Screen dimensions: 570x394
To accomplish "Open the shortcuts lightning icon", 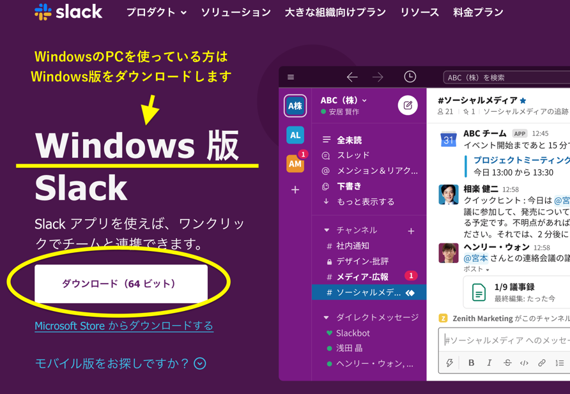I will click(x=449, y=363).
